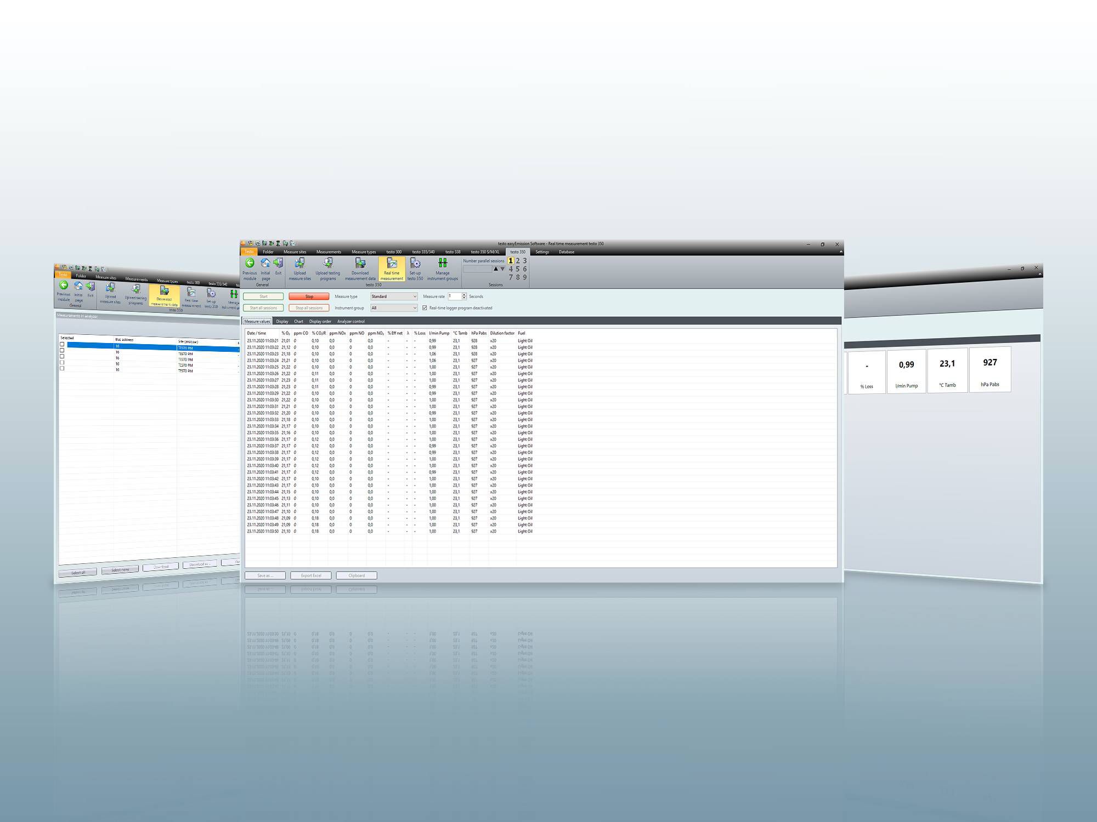Click the Download measurement data icon
Screen dimensions: 1097x822
coord(364,269)
